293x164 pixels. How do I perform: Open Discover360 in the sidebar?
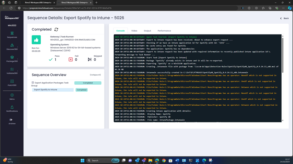click(x=12, y=45)
